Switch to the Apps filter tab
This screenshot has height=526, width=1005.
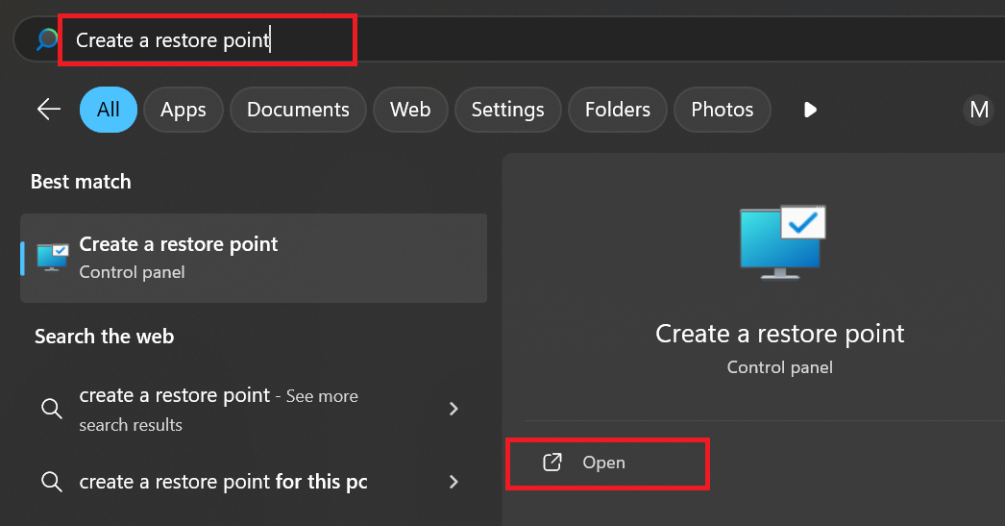183,110
